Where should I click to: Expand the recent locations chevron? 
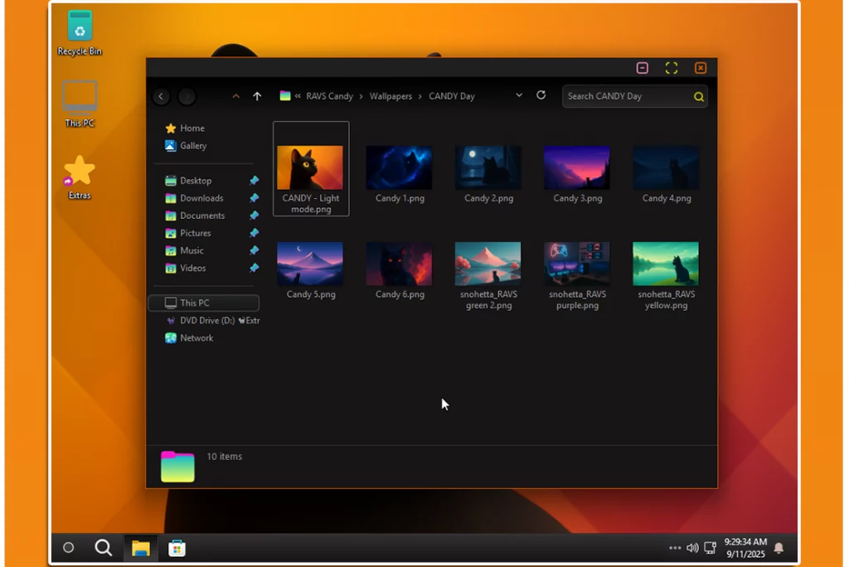click(x=236, y=96)
